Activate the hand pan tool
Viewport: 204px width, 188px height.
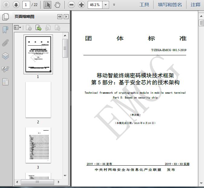[x=57, y=5]
